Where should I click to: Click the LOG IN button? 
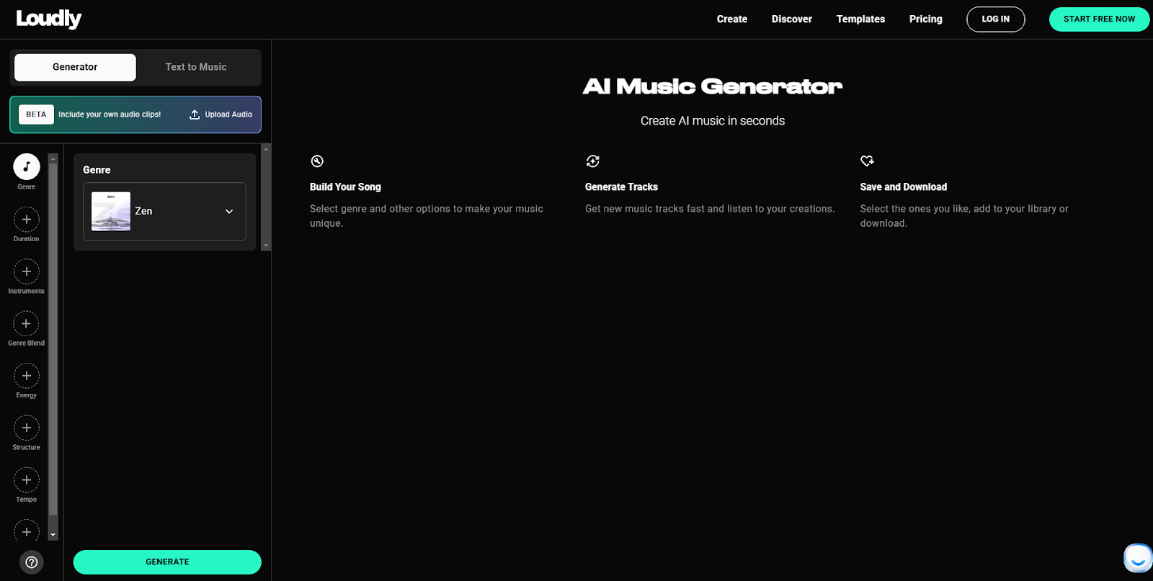click(996, 19)
